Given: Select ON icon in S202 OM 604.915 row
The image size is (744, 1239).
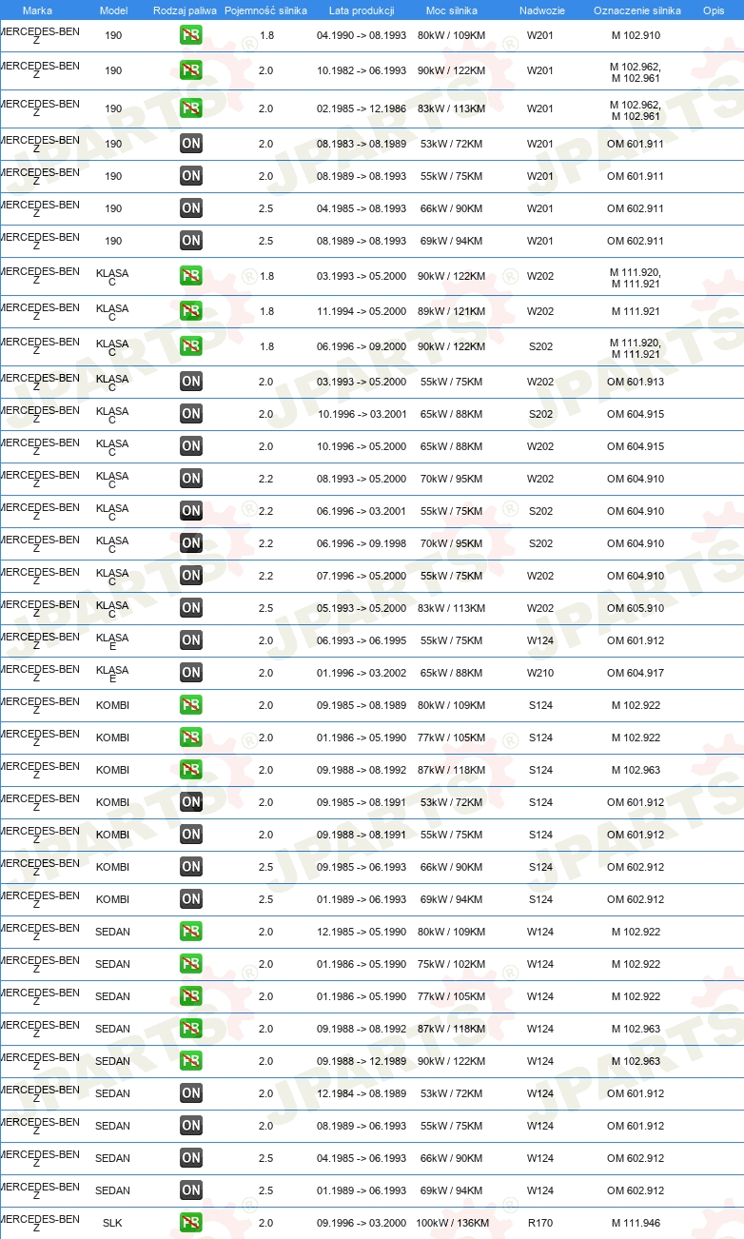Looking at the screenshot, I should point(191,415).
